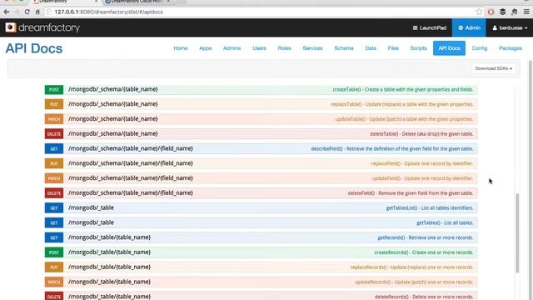Expand replaceTable() description link
533x300 pixels.
402,104
